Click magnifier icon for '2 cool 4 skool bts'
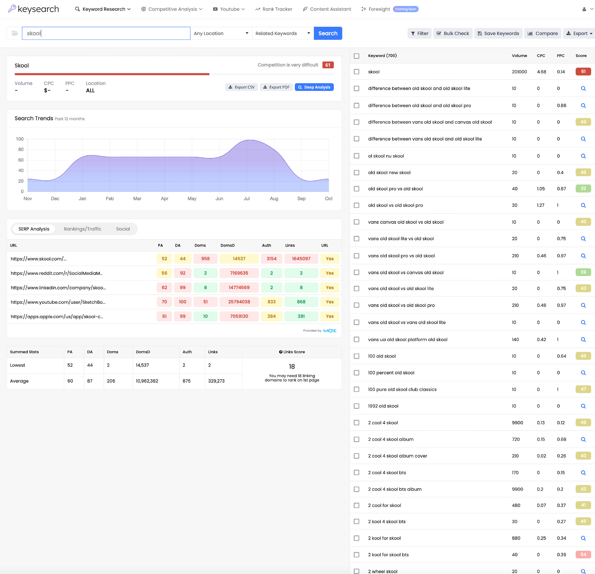The image size is (595, 574). 583,473
